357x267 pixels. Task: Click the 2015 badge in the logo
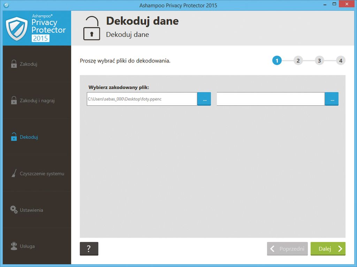(x=40, y=38)
